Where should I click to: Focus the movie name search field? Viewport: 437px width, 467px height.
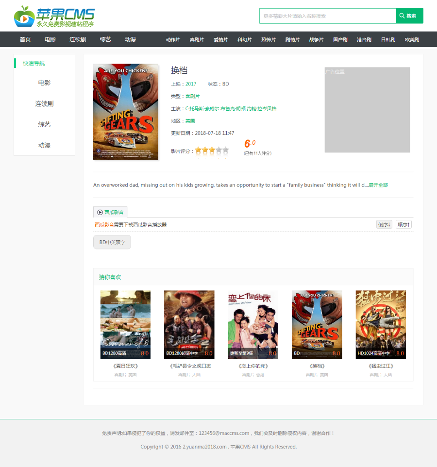[x=328, y=16]
